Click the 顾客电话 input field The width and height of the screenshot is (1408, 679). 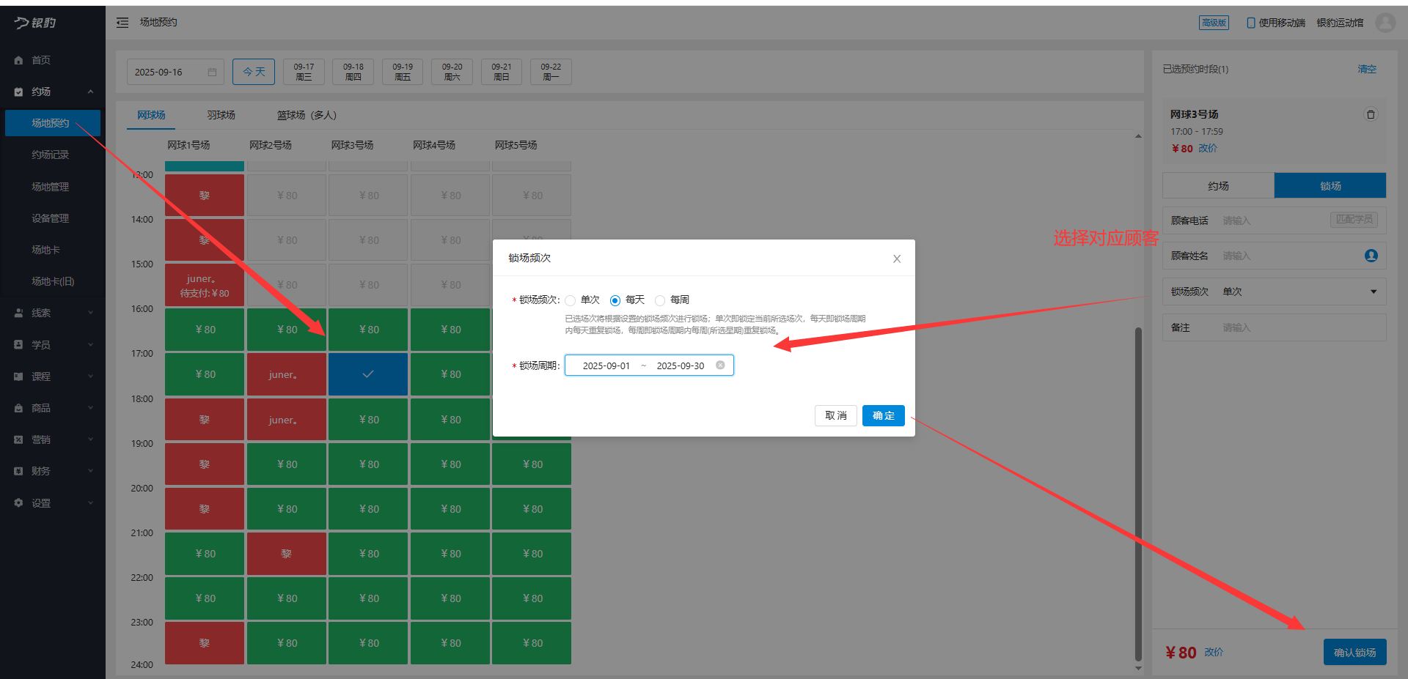pyautogui.click(x=1272, y=220)
